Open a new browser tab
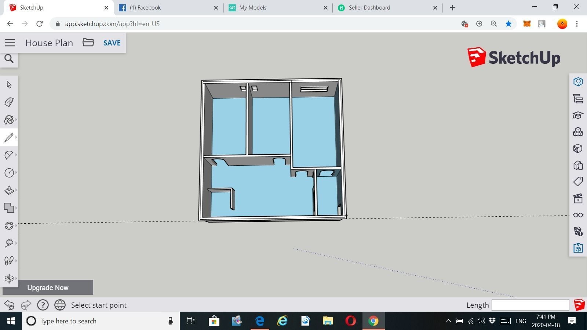Viewport: 587px width, 330px height. [453, 8]
